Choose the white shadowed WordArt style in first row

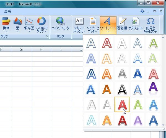(122, 43)
